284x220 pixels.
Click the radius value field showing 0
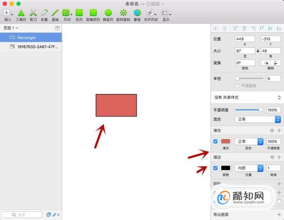[273, 78]
